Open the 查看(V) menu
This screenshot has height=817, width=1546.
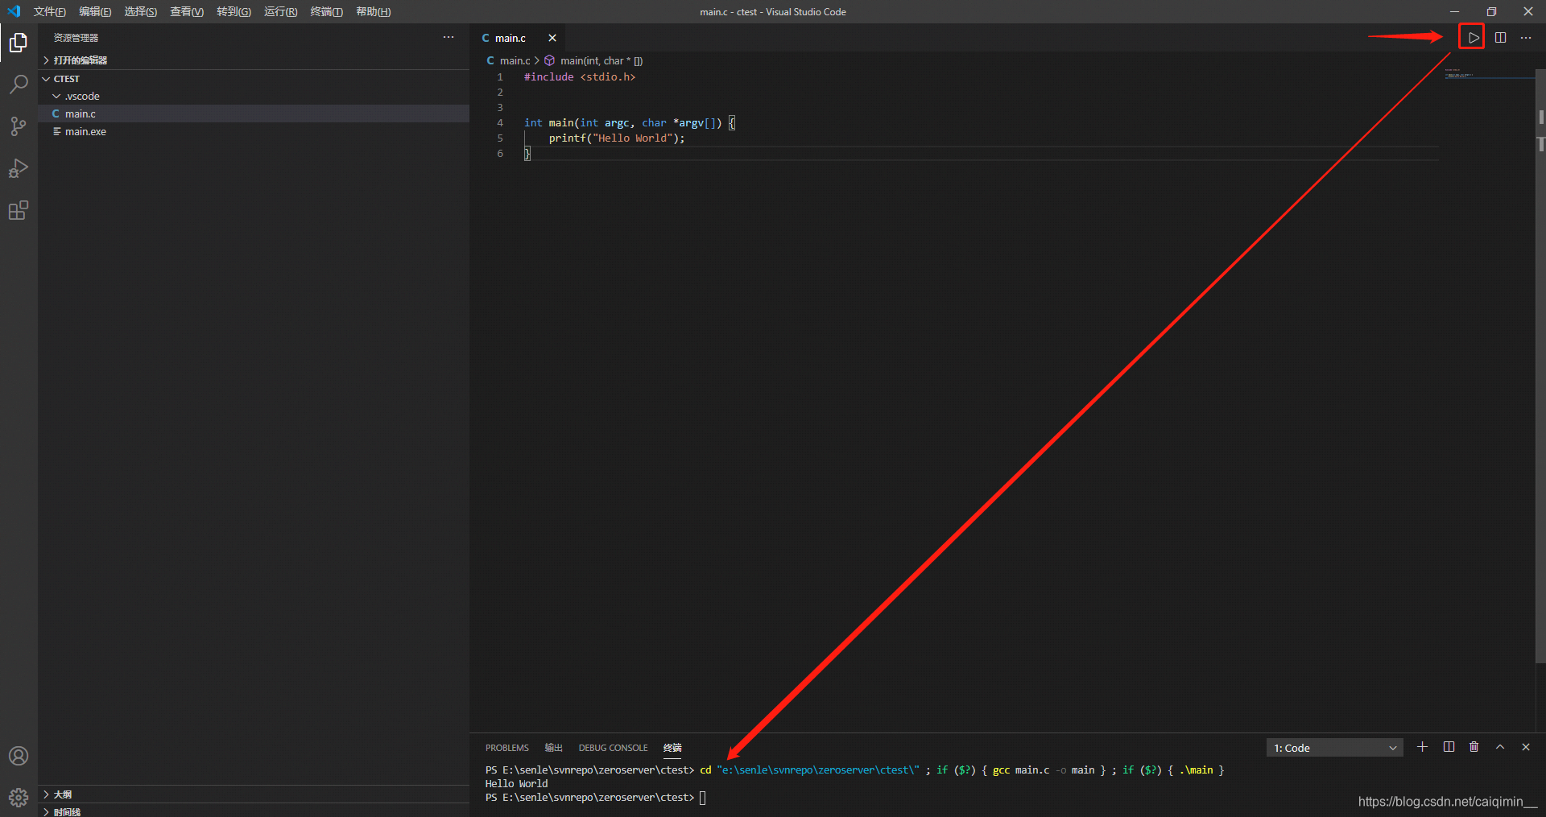click(x=187, y=11)
